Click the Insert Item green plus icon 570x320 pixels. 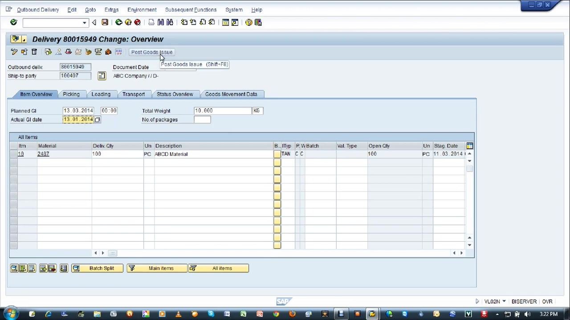click(43, 268)
